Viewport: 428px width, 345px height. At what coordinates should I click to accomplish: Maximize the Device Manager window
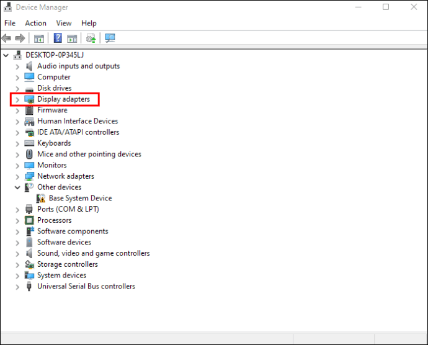[386, 7]
